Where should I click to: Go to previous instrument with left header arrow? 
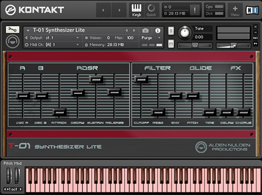[x=103, y=10]
